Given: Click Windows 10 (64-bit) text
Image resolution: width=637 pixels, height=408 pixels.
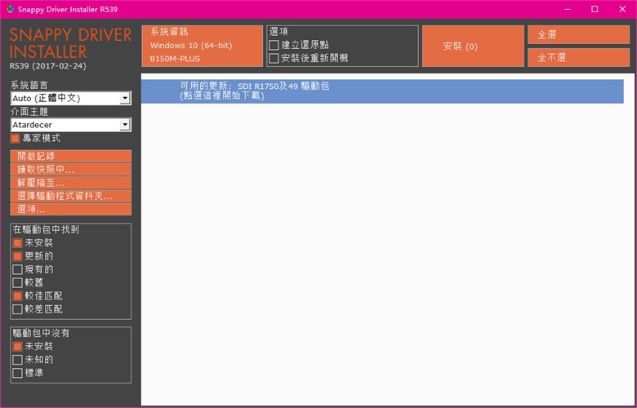Looking at the screenshot, I should click(191, 46).
